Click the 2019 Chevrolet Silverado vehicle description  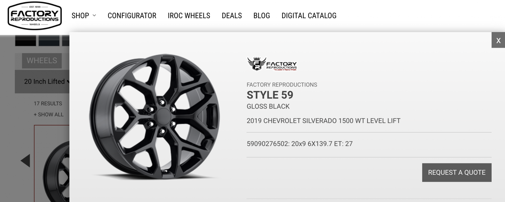[323, 121]
